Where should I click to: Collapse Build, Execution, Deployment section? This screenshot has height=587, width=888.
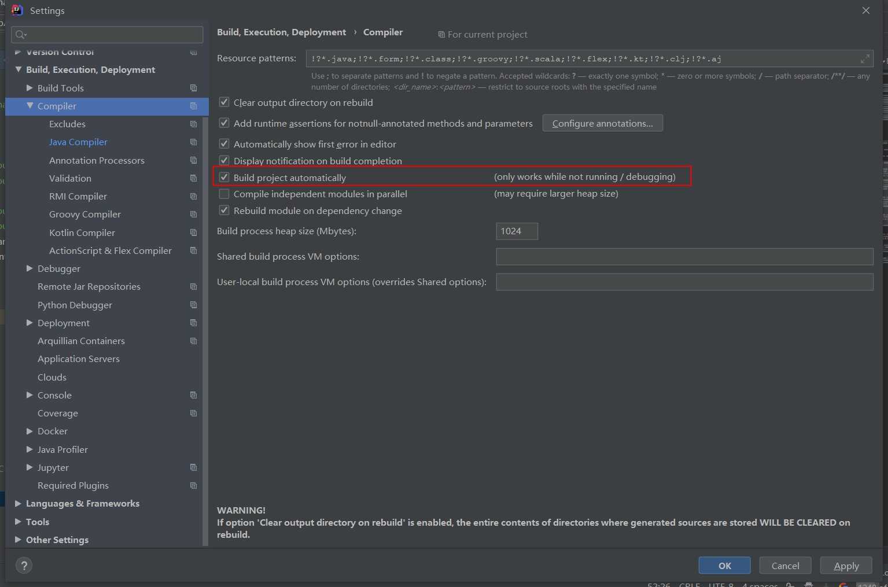coord(18,69)
